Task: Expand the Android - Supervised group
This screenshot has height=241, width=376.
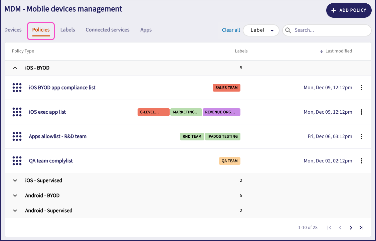Action: click(x=15, y=211)
